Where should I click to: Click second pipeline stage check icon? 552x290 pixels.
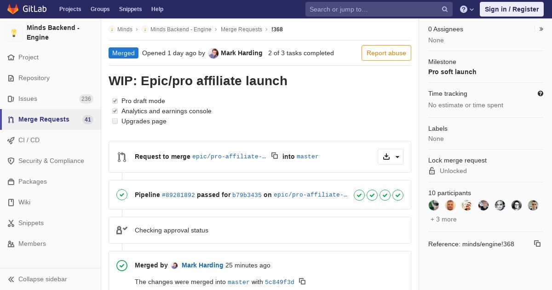[372, 195]
